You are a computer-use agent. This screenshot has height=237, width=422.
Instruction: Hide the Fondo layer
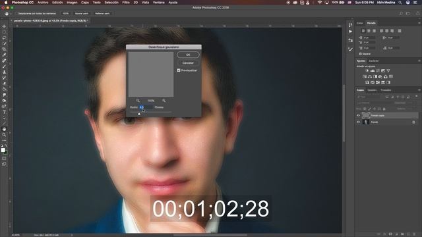pyautogui.click(x=358, y=122)
